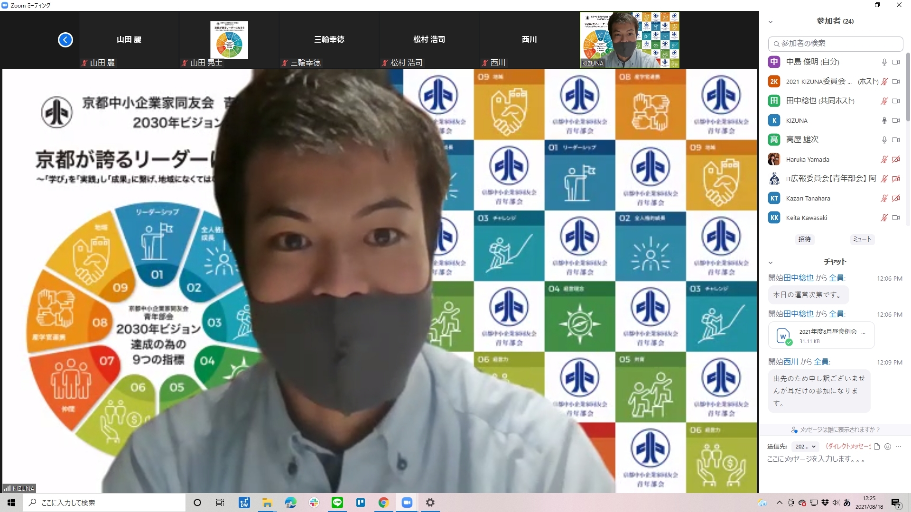911x512 pixels.
Task: Open Trello from the taskbar
Action: (361, 503)
